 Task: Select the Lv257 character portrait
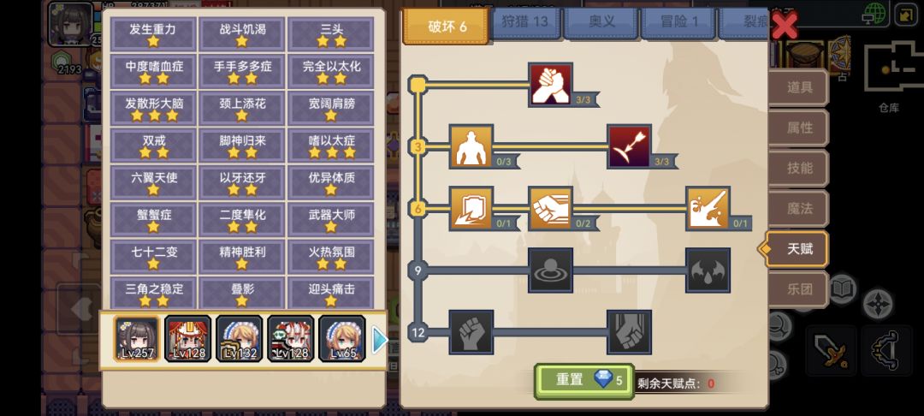point(137,339)
